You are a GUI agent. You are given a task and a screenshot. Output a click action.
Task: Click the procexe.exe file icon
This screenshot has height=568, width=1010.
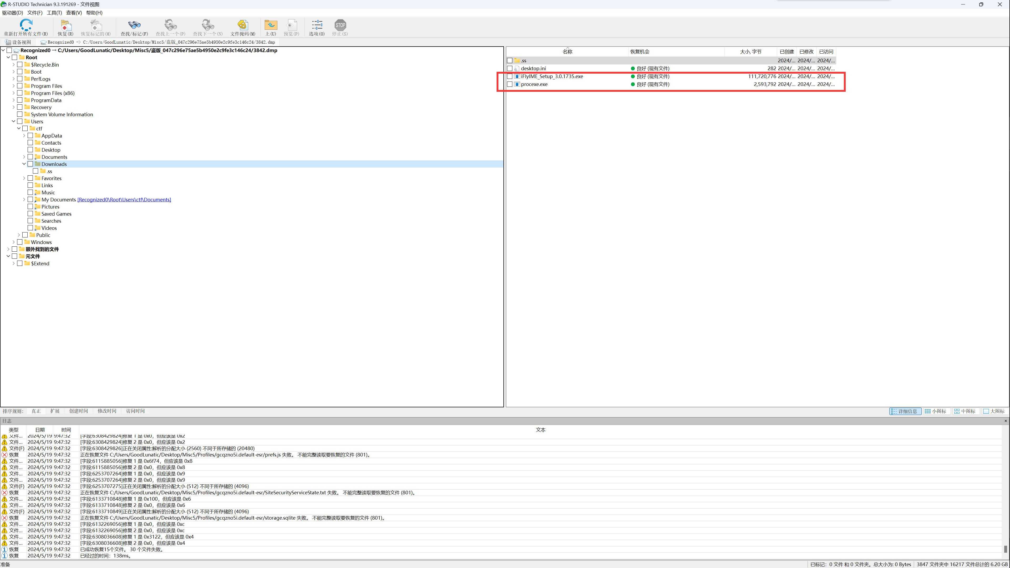(x=517, y=84)
